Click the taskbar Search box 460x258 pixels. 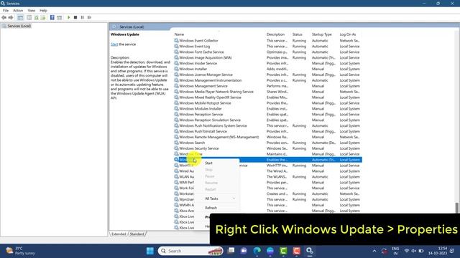(190, 251)
